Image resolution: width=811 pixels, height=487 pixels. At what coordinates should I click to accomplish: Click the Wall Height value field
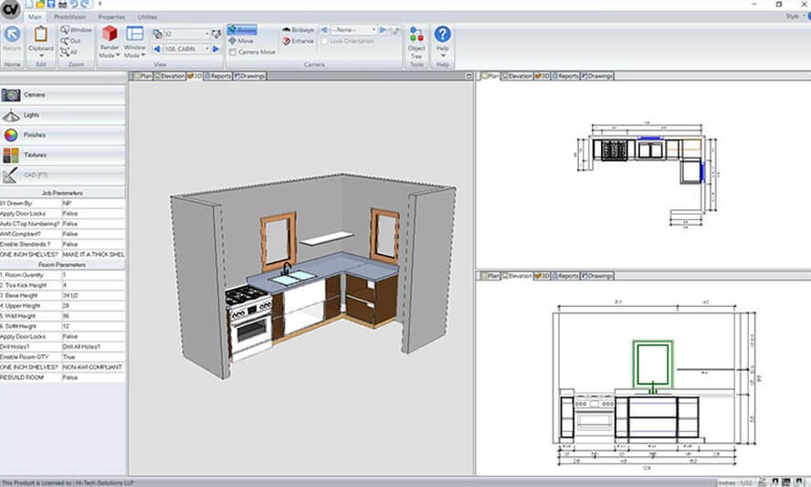[93, 314]
